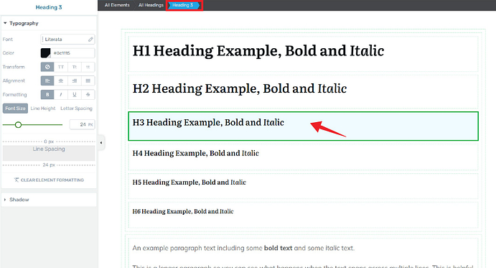Go to All Elements breadcrumb
Viewport: 496px width, 268px height.
coord(117,5)
